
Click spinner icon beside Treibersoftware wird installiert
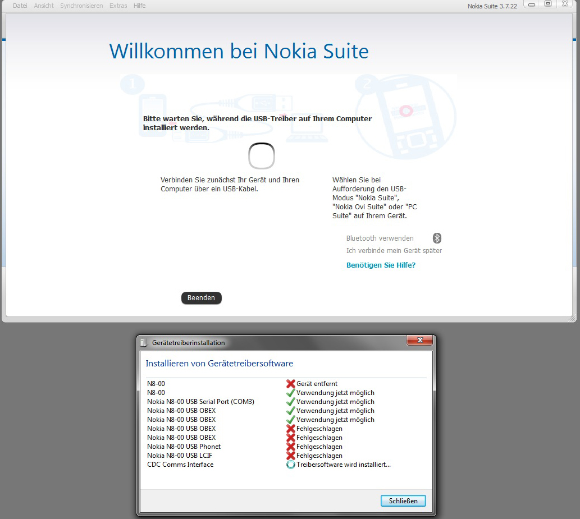pyautogui.click(x=291, y=465)
